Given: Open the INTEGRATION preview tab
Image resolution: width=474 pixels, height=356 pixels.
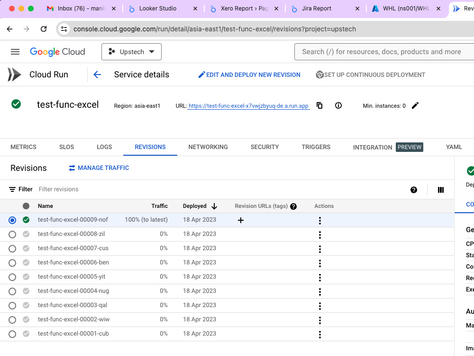Looking at the screenshot, I should pyautogui.click(x=388, y=147).
